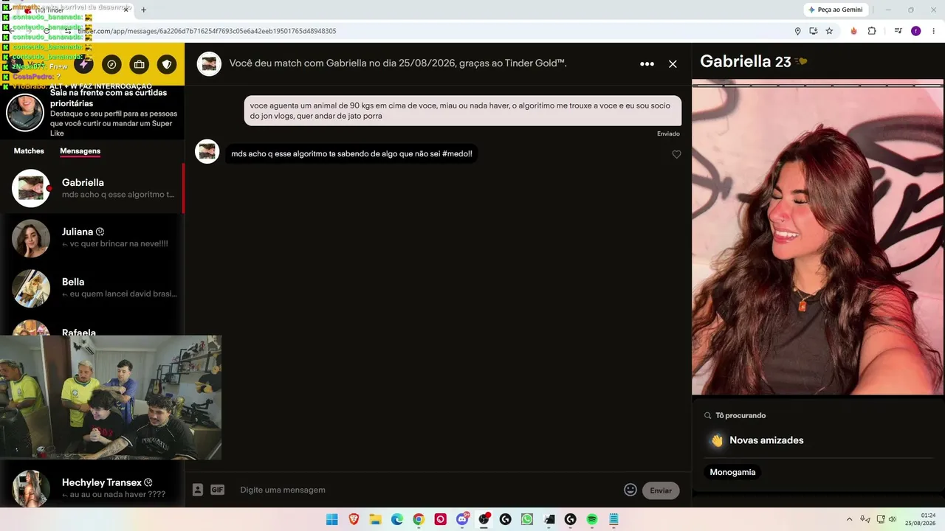Open Microsoft Edge from the taskbar
Screen dimensions: 945x531
click(397, 519)
